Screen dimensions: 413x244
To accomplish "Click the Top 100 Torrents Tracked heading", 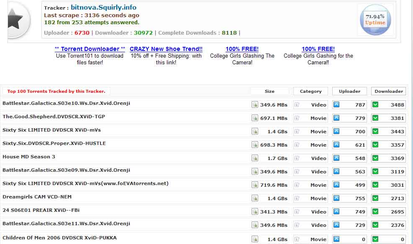I will point(56,91).
